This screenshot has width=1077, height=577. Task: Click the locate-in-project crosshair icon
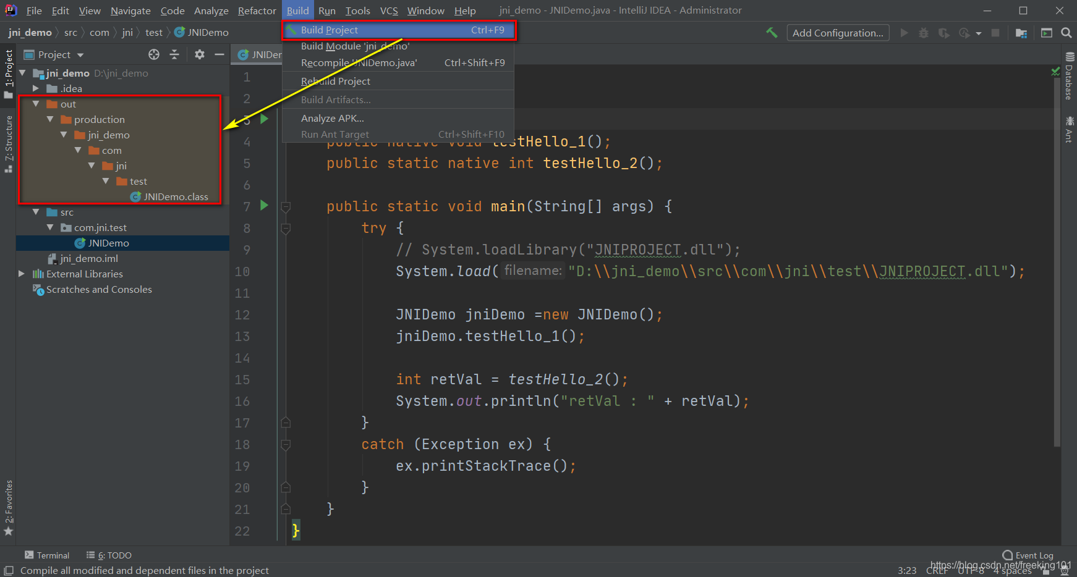click(154, 54)
